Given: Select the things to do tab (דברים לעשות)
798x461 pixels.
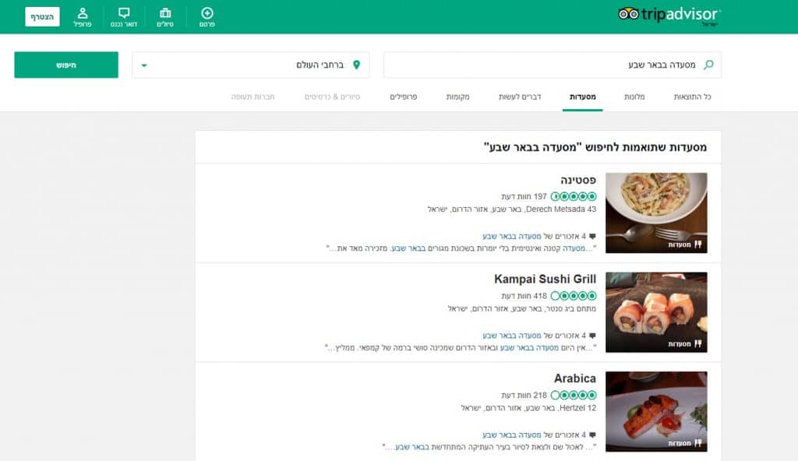Looking at the screenshot, I should [520, 97].
